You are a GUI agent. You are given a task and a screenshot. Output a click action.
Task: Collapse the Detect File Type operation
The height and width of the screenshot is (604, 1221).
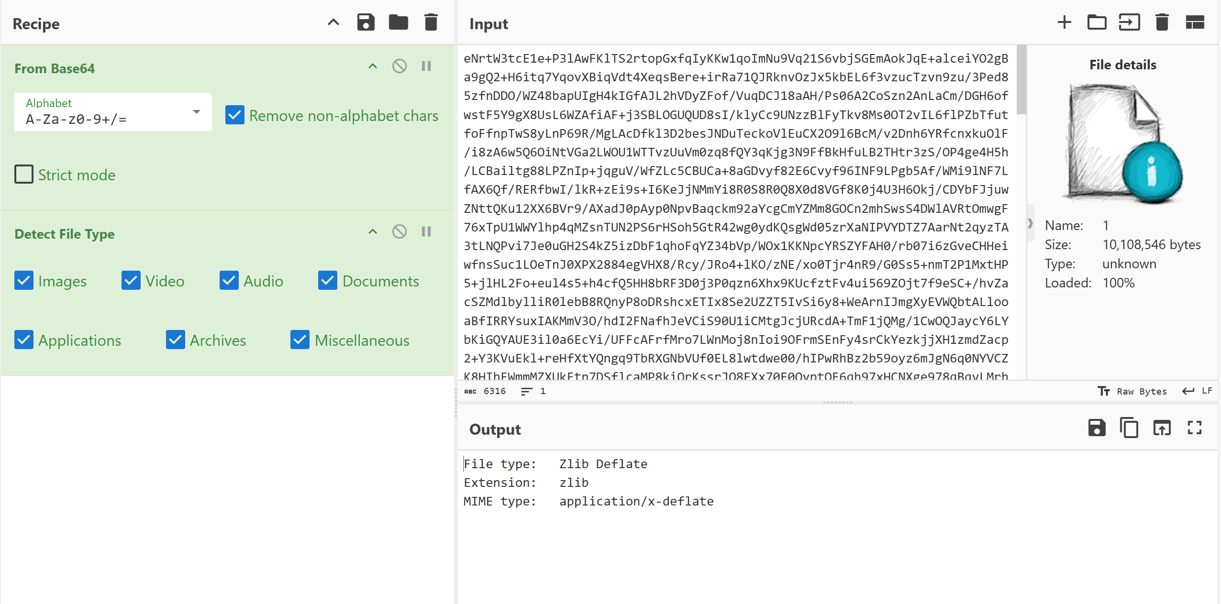point(372,232)
